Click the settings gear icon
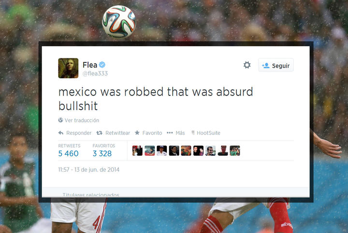This screenshot has width=348, height=233. click(247, 65)
